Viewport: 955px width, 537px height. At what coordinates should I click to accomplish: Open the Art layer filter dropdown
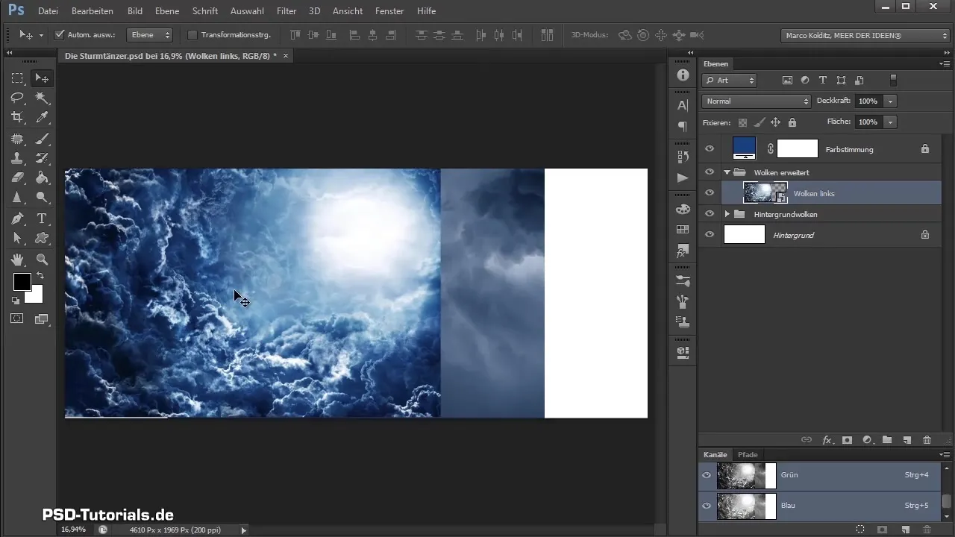[730, 80]
